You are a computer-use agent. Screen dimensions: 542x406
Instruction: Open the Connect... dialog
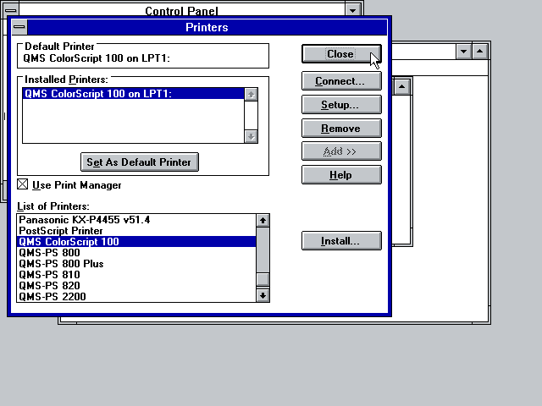[340, 81]
